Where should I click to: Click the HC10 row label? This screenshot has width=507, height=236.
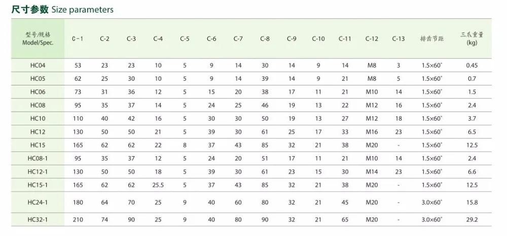pyautogui.click(x=38, y=118)
